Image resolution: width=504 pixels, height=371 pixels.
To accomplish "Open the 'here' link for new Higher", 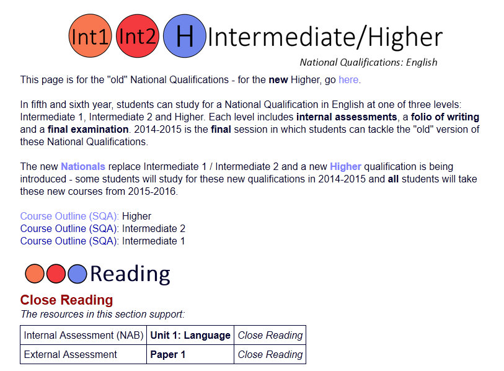I will click(348, 79).
